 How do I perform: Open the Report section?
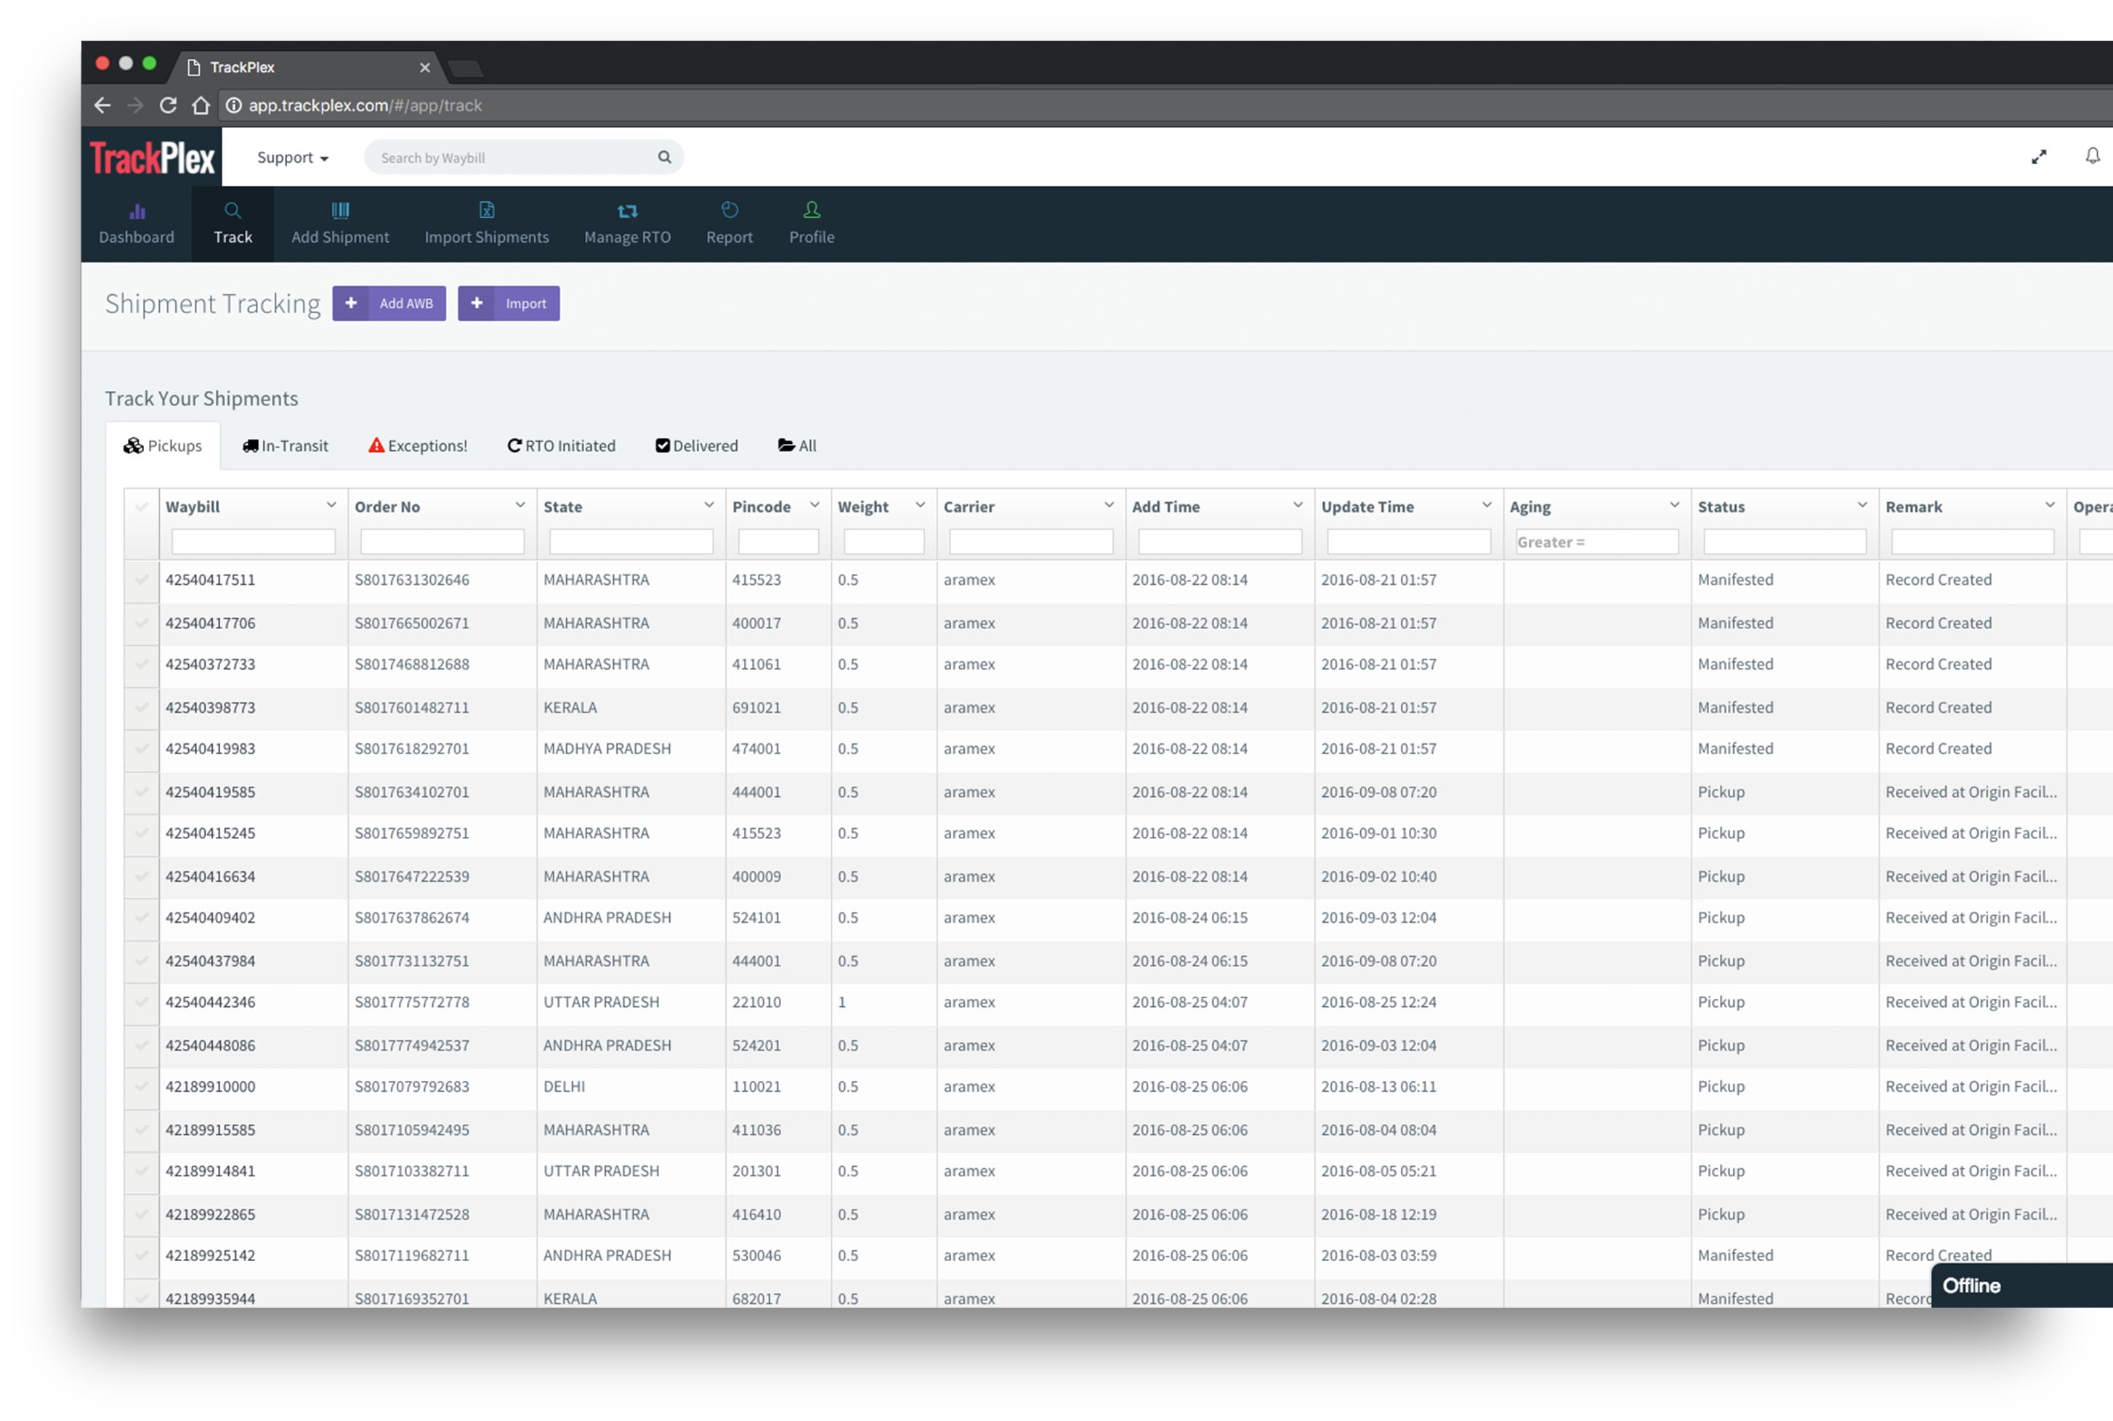tap(729, 223)
